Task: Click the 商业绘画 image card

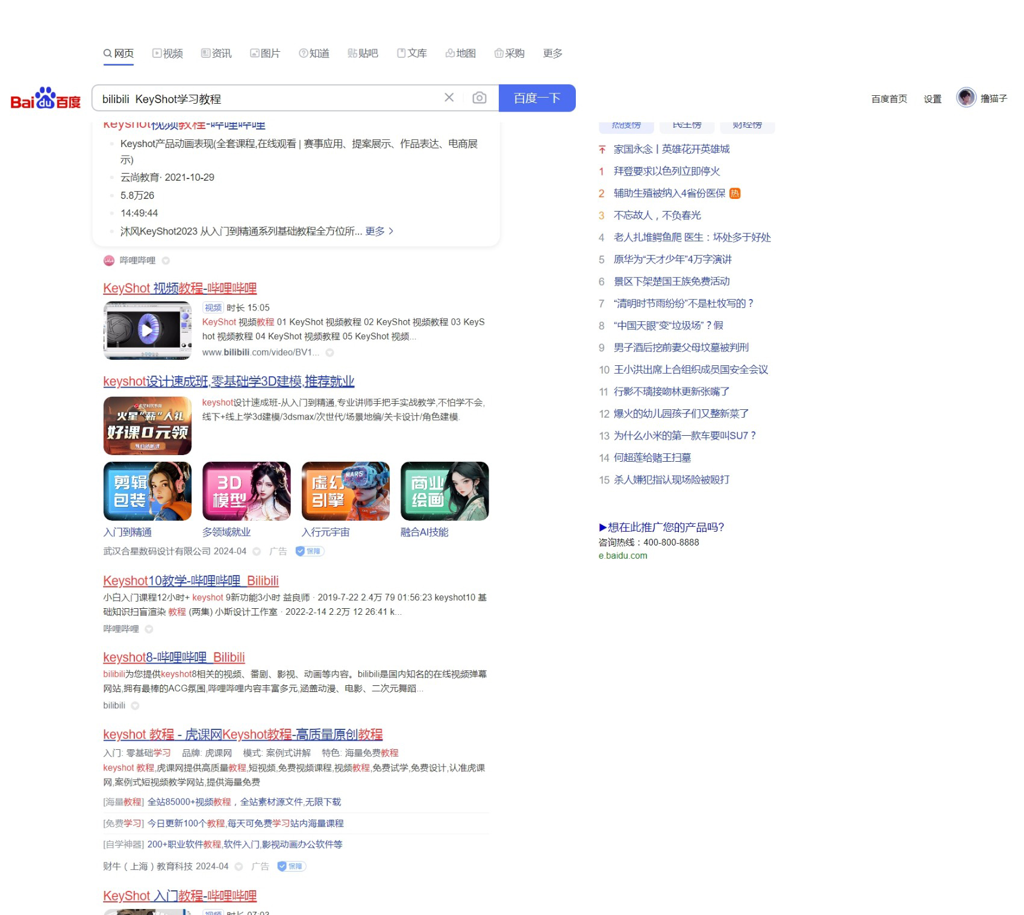Action: point(445,491)
